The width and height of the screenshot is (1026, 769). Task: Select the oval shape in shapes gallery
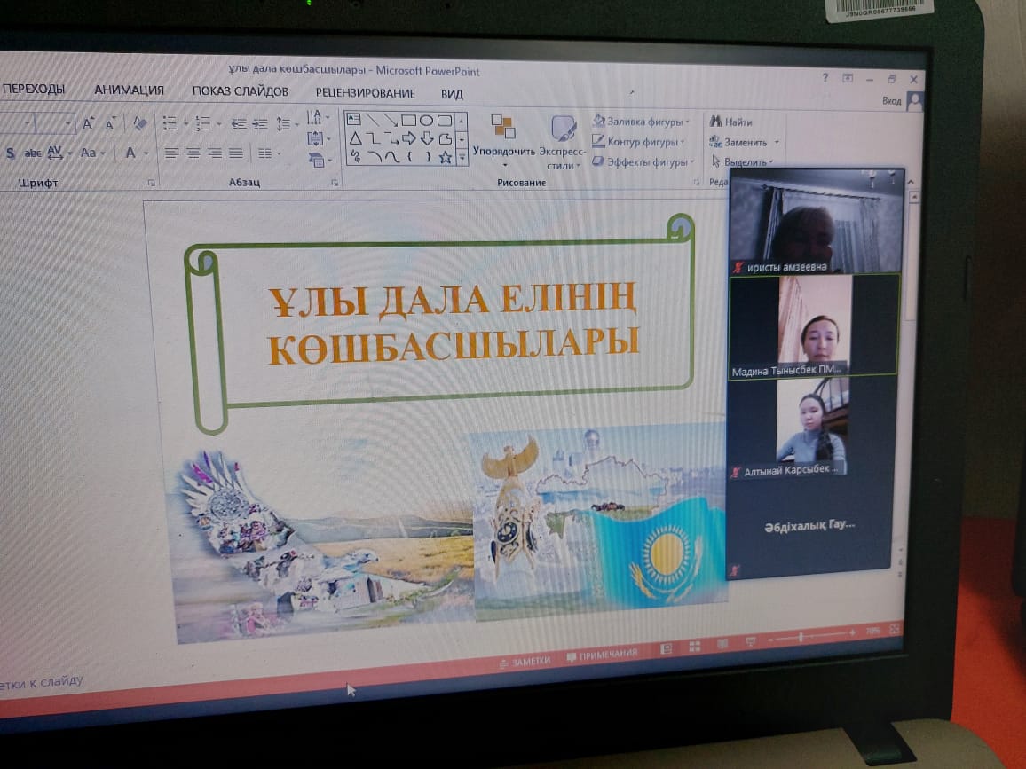(x=426, y=121)
